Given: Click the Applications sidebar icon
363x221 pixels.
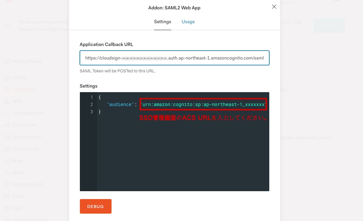Looking at the screenshot, I should [x=7, y=89].
